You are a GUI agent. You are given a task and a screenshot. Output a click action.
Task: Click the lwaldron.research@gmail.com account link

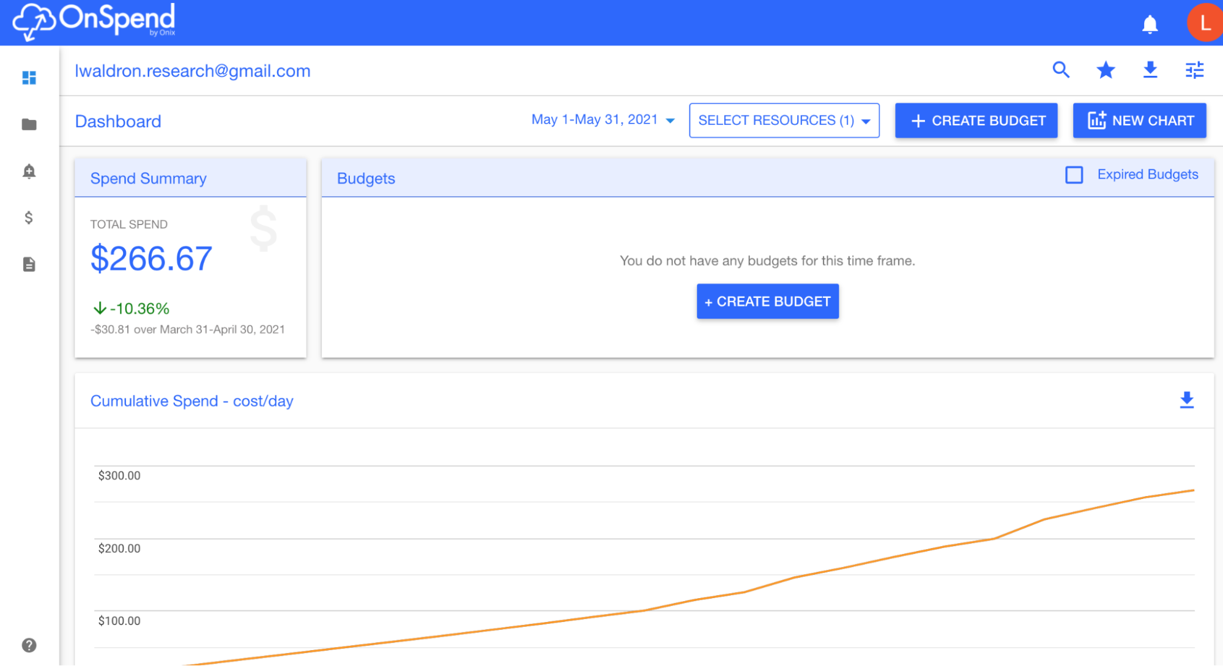[x=193, y=71]
